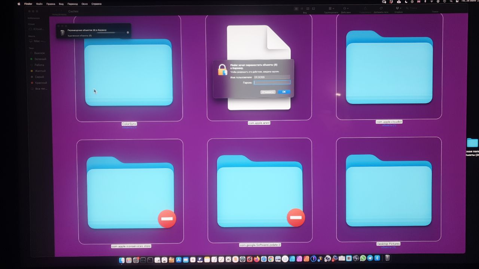Click the Desktop Pictures name label

click(x=388, y=244)
